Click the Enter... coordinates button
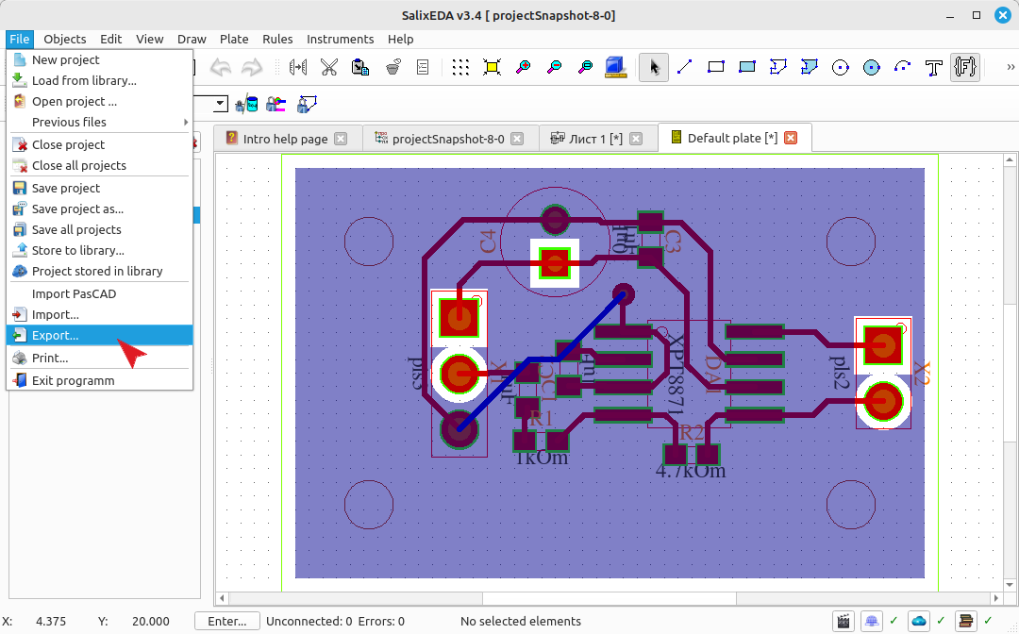 click(226, 622)
